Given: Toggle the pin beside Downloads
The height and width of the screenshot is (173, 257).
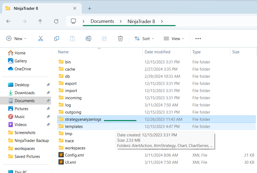Looking at the screenshot, I should point(48,93).
